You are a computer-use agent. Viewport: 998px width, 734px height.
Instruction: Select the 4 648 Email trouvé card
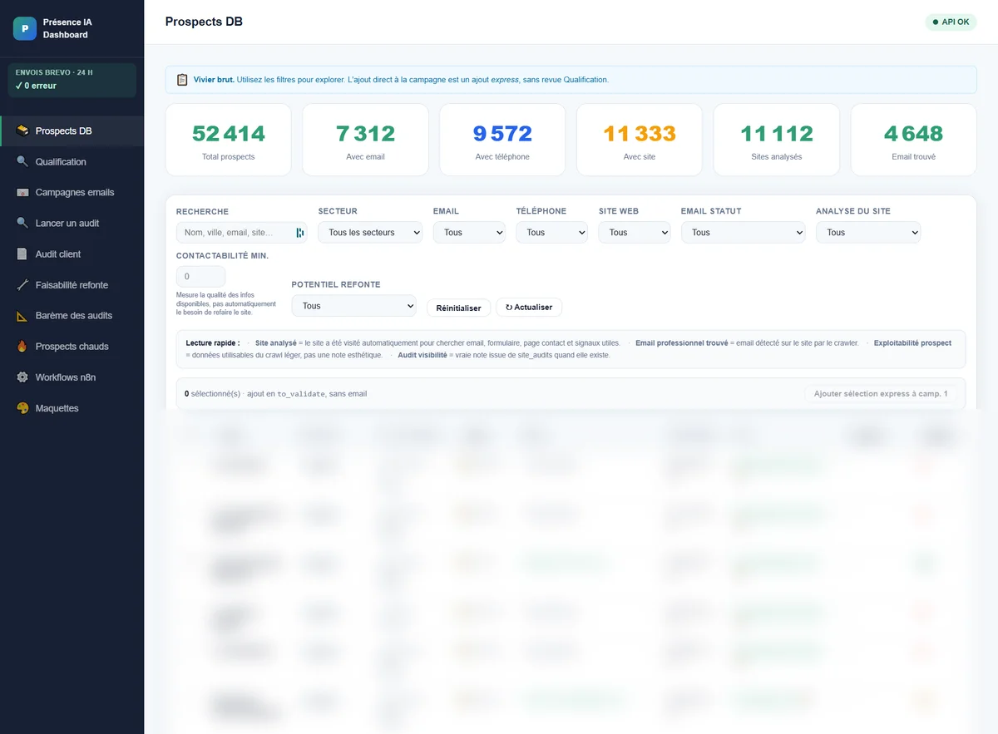[914, 140]
